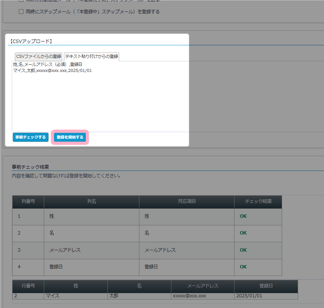The image size is (324, 308).
Task: Click the 事前チェック結果 section heading
Action: coord(30,167)
